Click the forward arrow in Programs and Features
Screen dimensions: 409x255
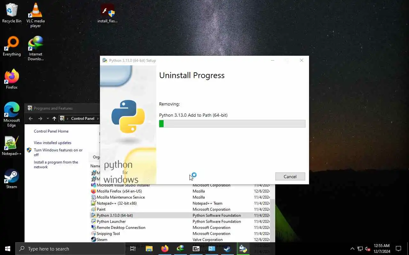pos(40,119)
